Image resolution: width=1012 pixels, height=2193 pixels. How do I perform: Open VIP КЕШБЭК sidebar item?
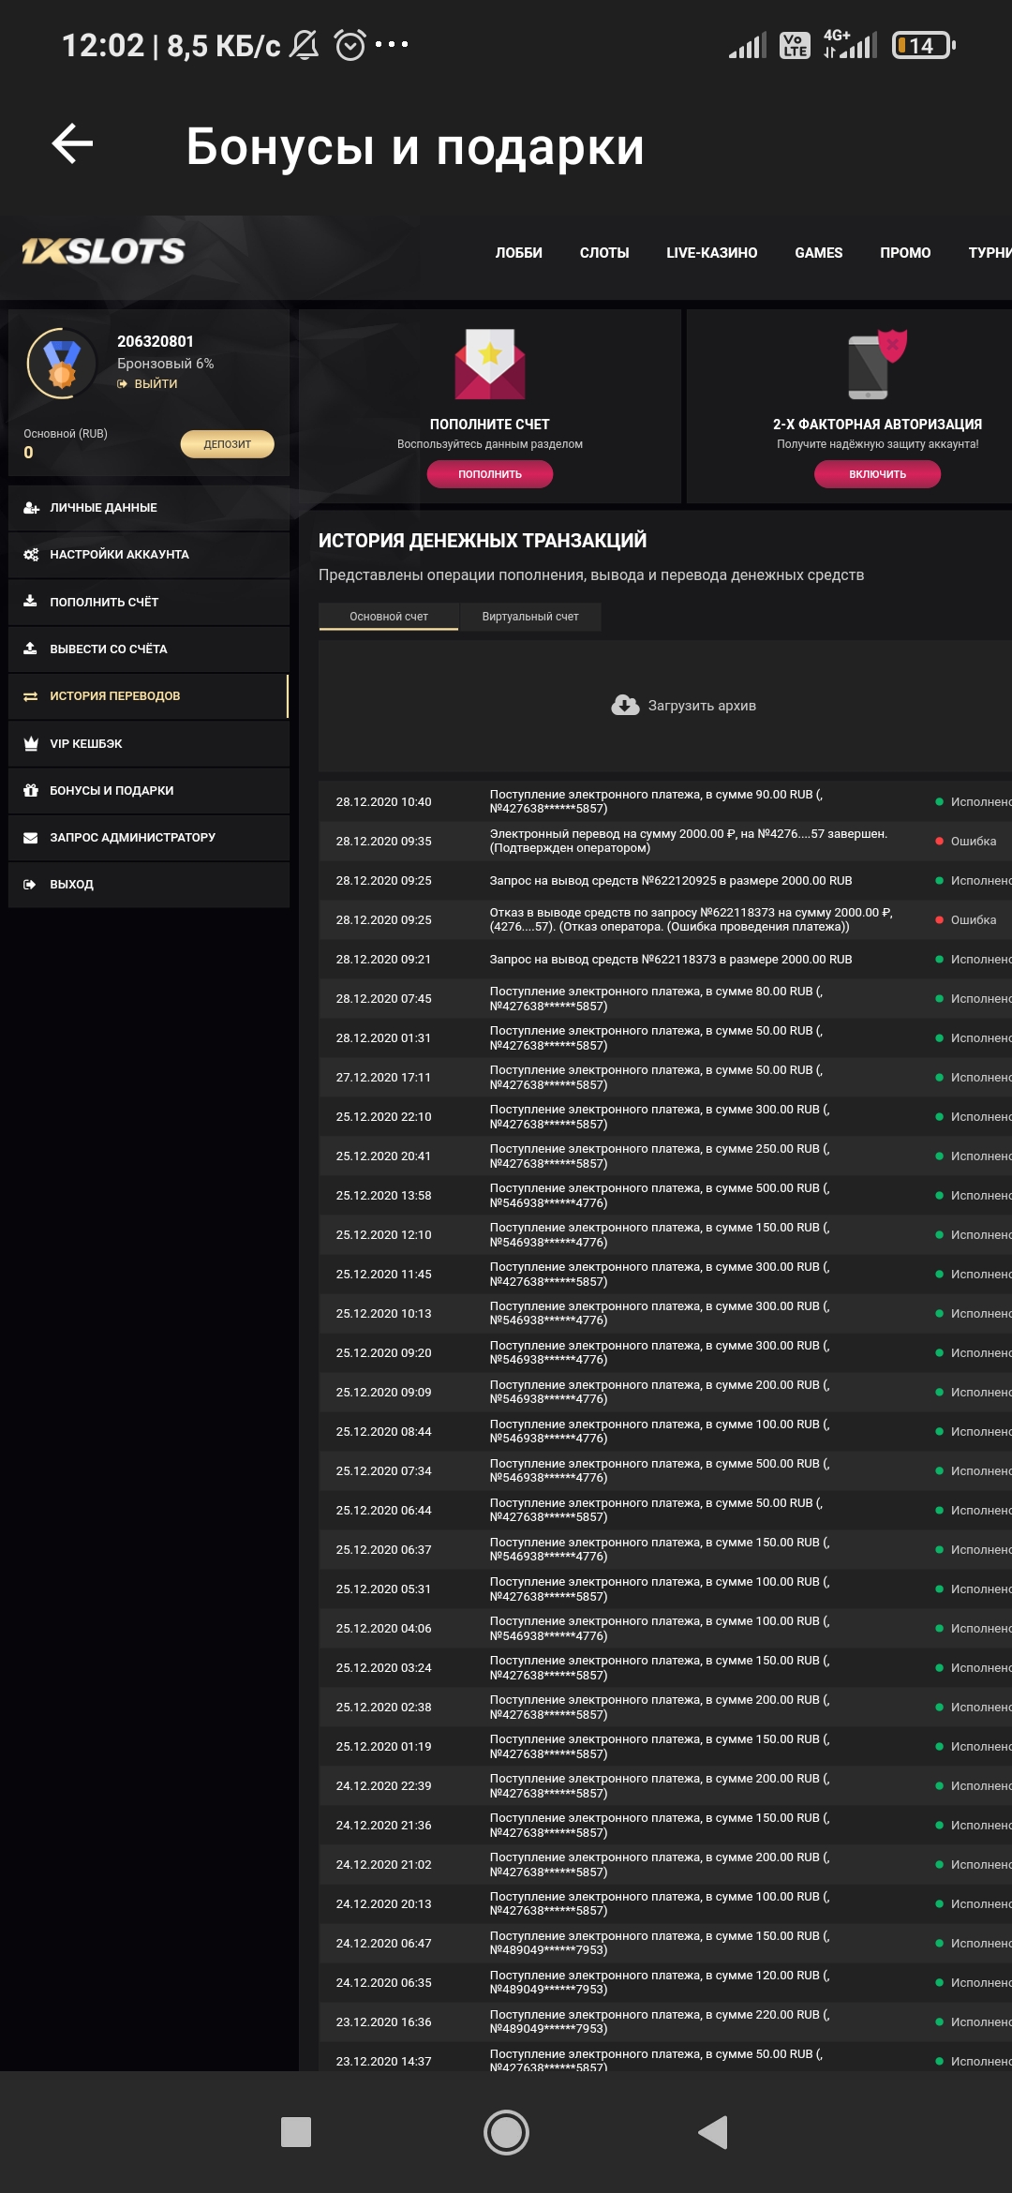pyautogui.click(x=86, y=744)
